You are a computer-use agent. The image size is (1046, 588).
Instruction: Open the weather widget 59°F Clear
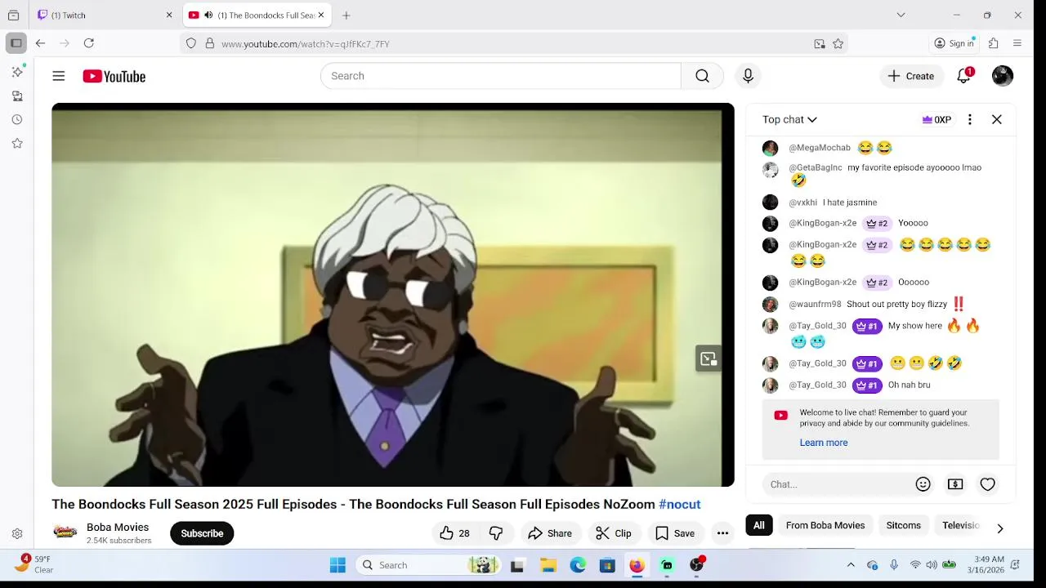click(34, 564)
